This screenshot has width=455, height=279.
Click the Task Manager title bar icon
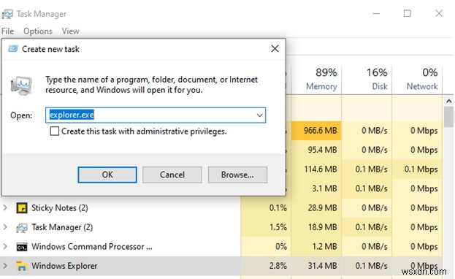(7, 14)
